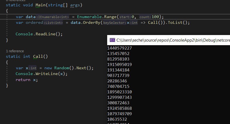Click console output 903717739

[118, 76]
